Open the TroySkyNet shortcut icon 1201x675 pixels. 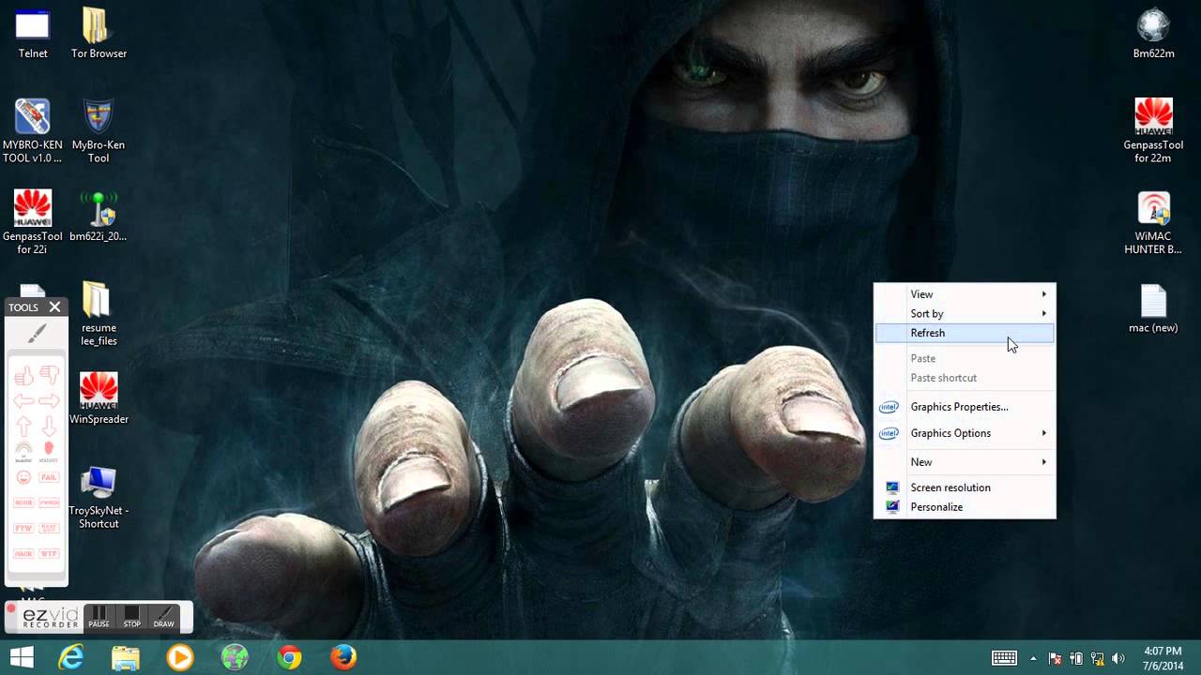point(99,497)
